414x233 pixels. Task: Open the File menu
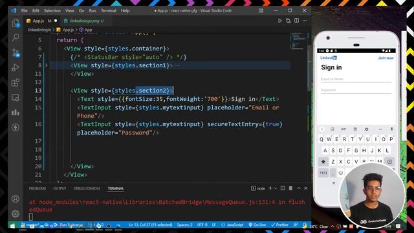(25, 10)
